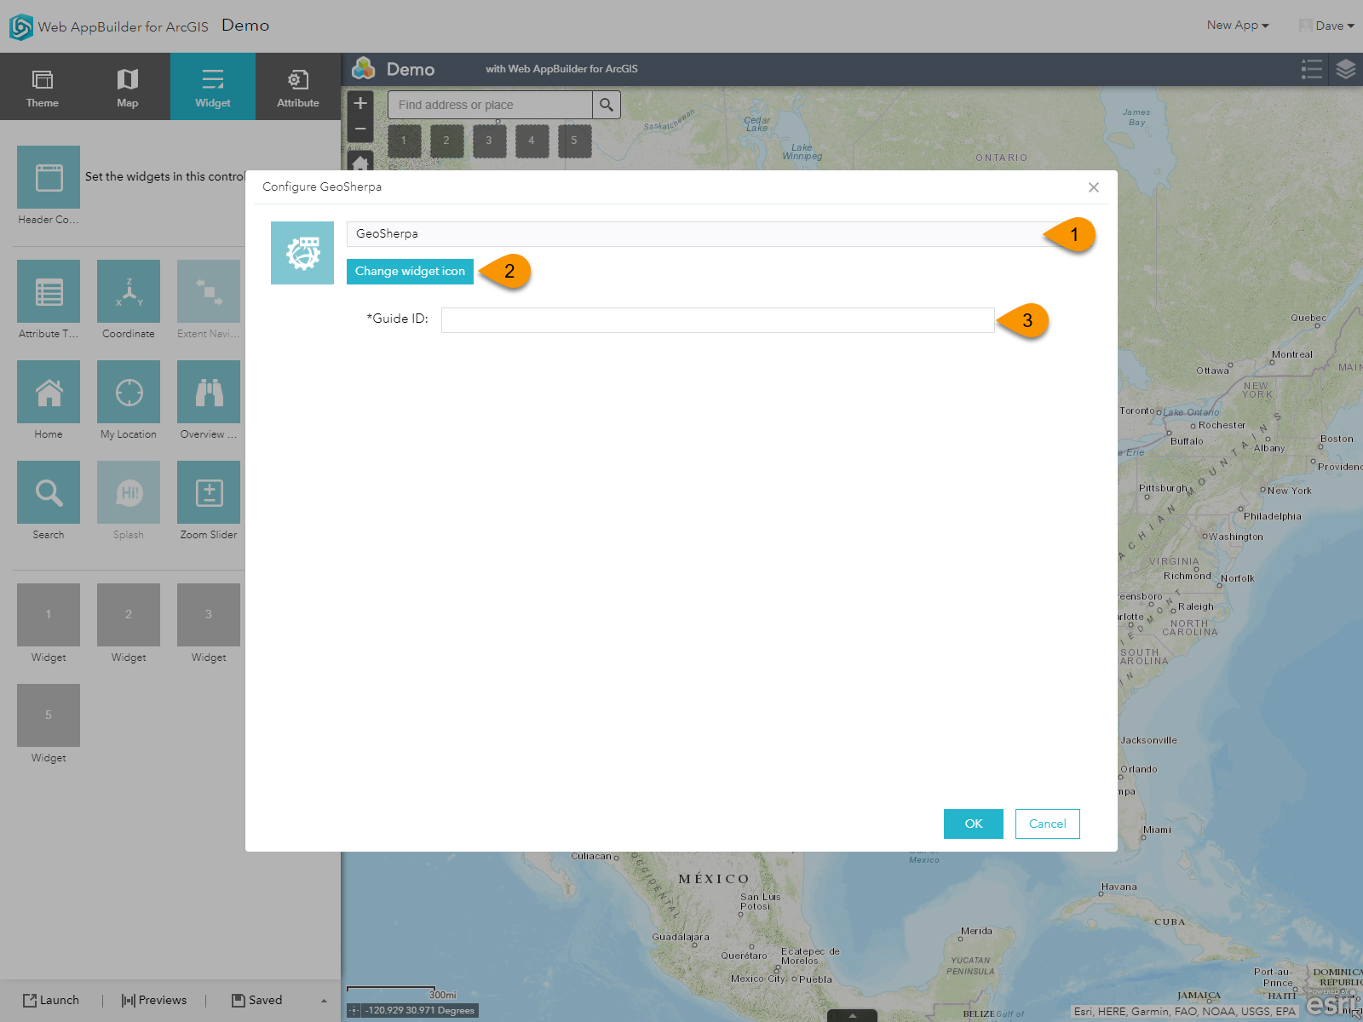Switch to the Theme tab
The height and width of the screenshot is (1022, 1363).
pos(43,86)
